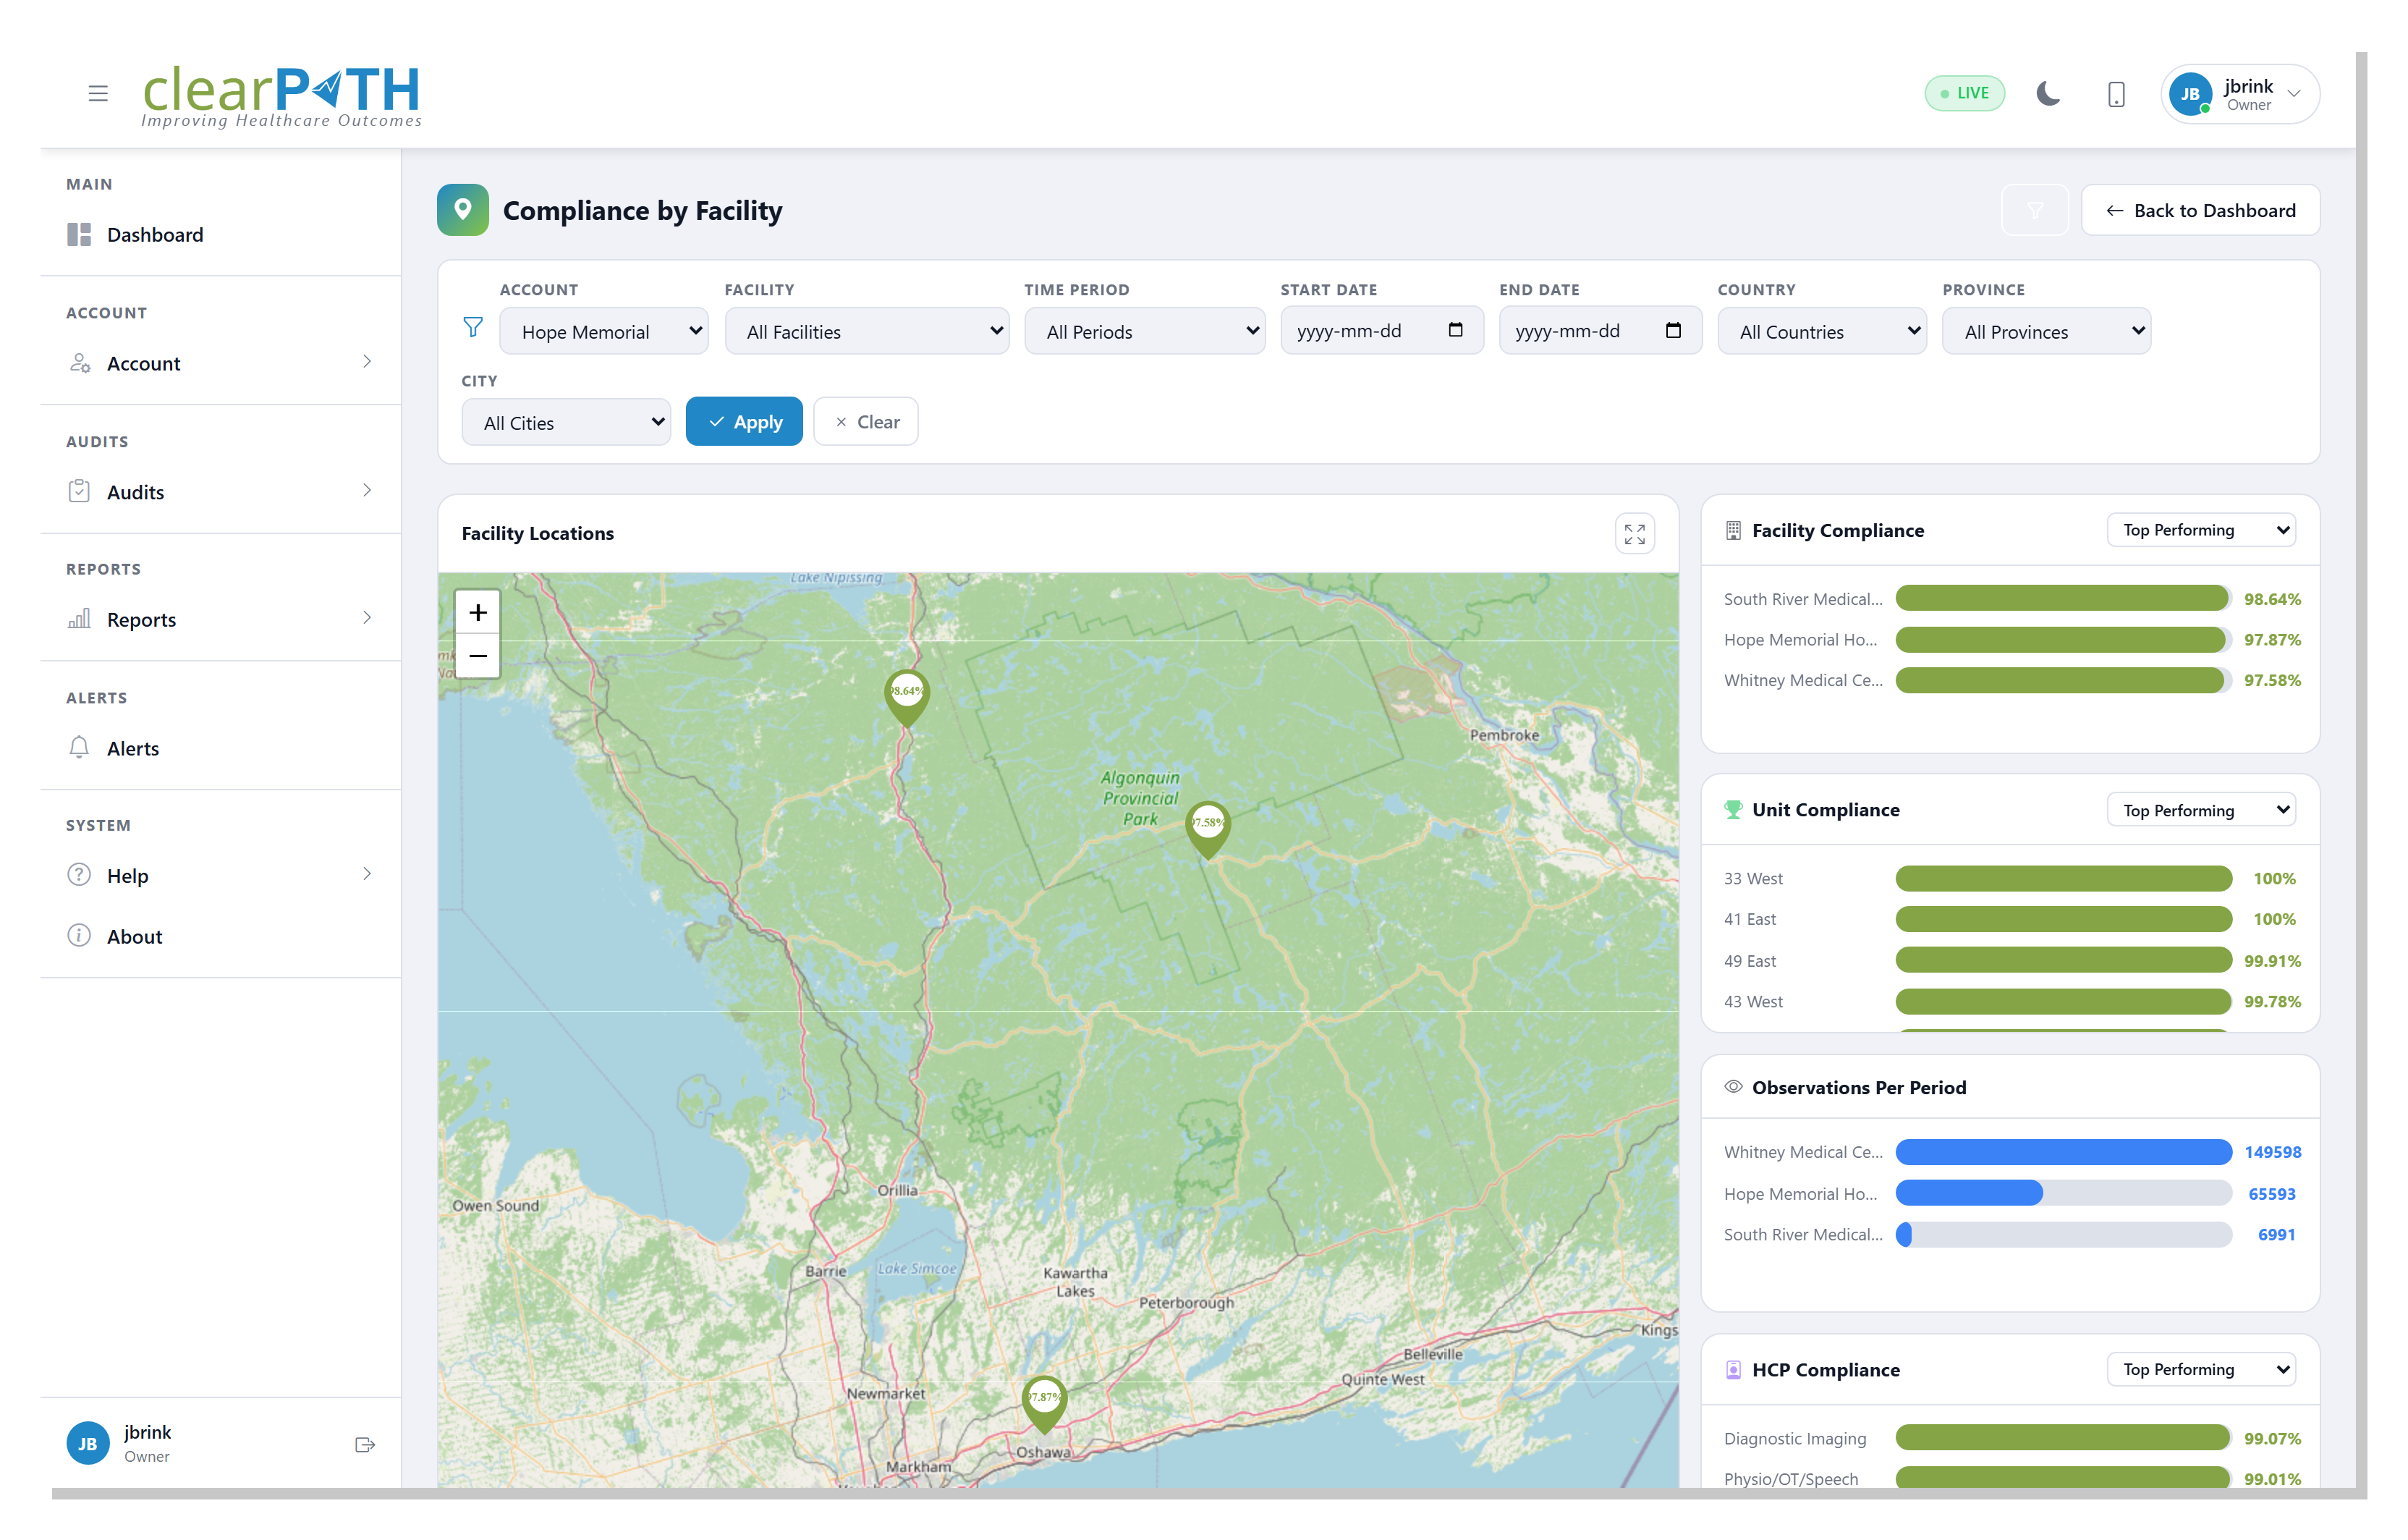Open the End Date calendar picker
Viewport: 2408px width, 1540px height.
1674,330
